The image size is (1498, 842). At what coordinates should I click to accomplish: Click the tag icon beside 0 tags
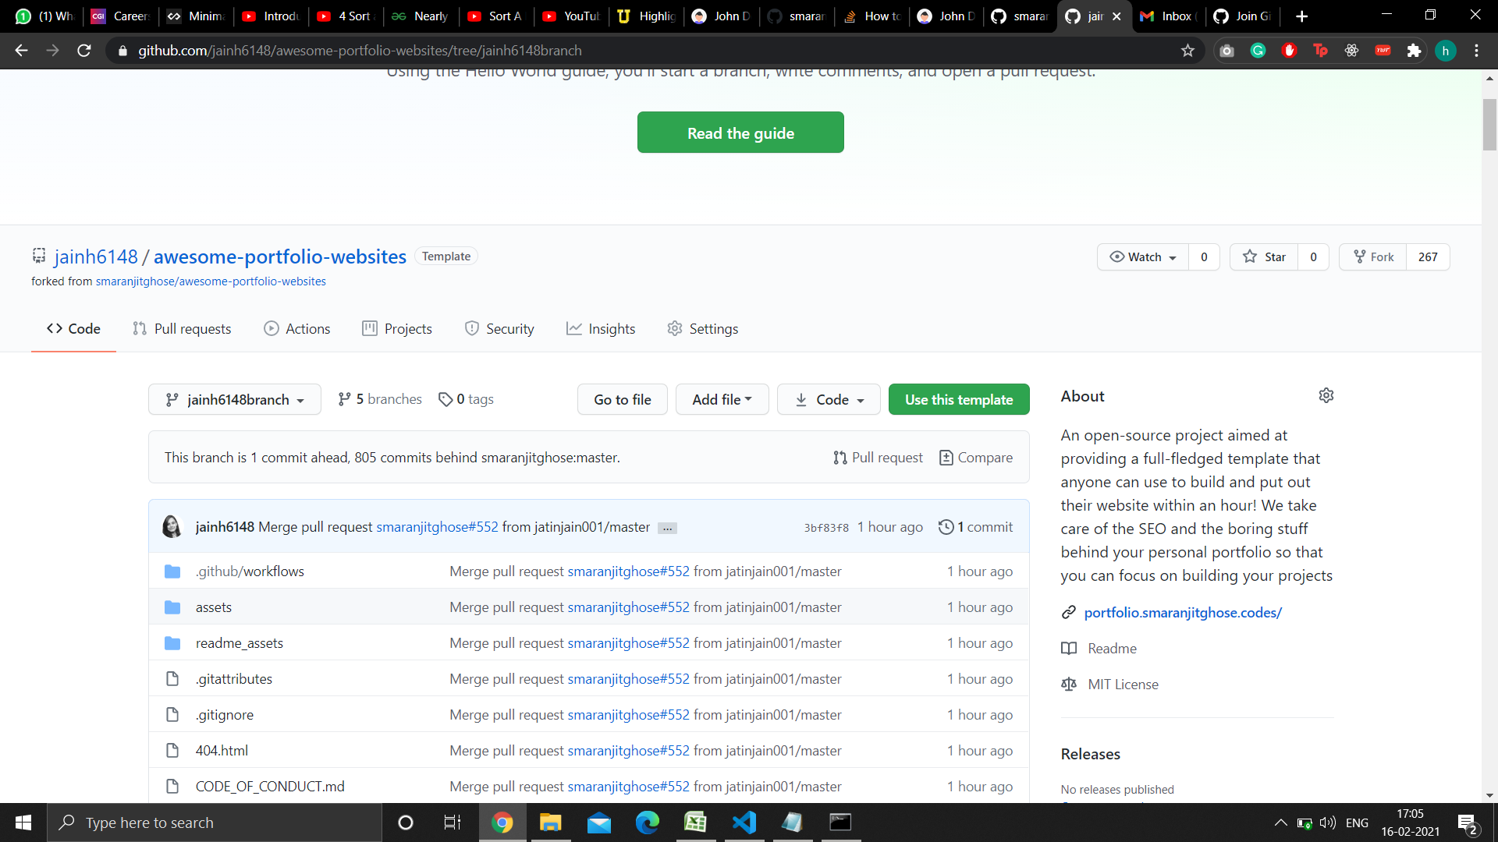[446, 398]
